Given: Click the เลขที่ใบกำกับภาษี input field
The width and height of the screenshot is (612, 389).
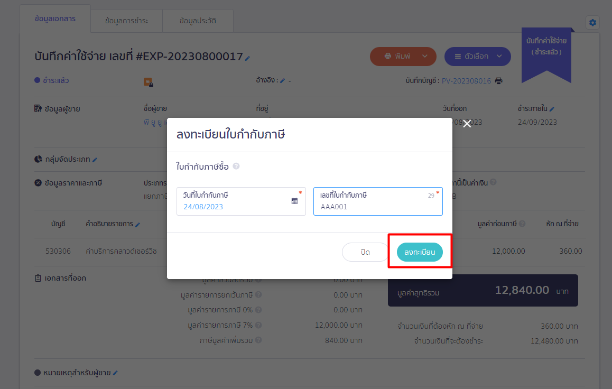Looking at the screenshot, I should point(377,207).
